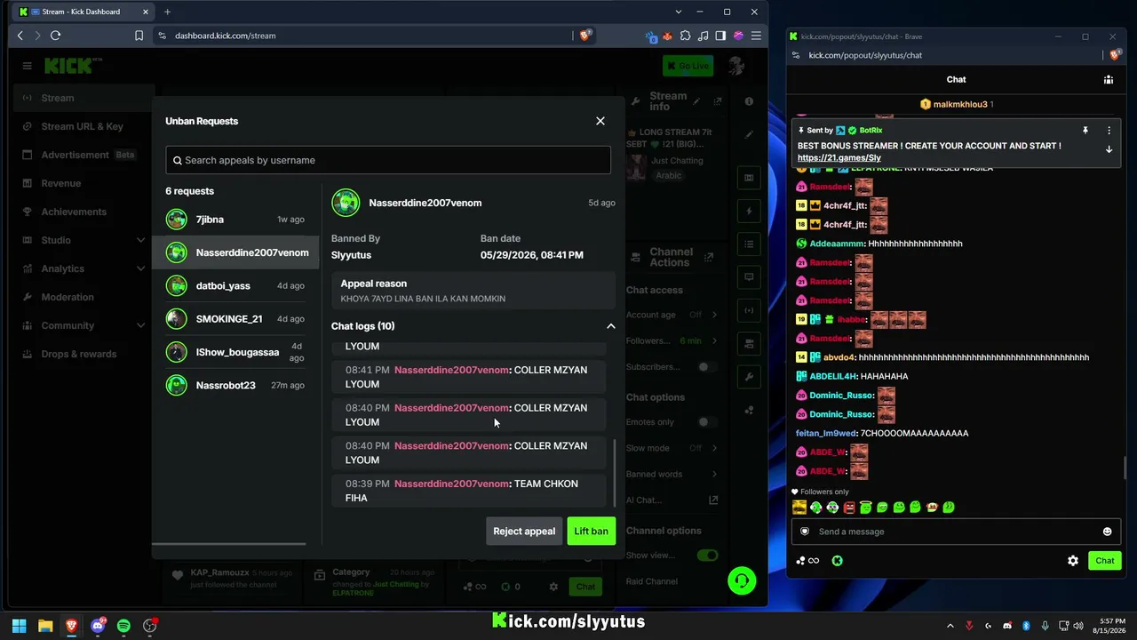Open Advertisement in the sidebar

[84, 155]
